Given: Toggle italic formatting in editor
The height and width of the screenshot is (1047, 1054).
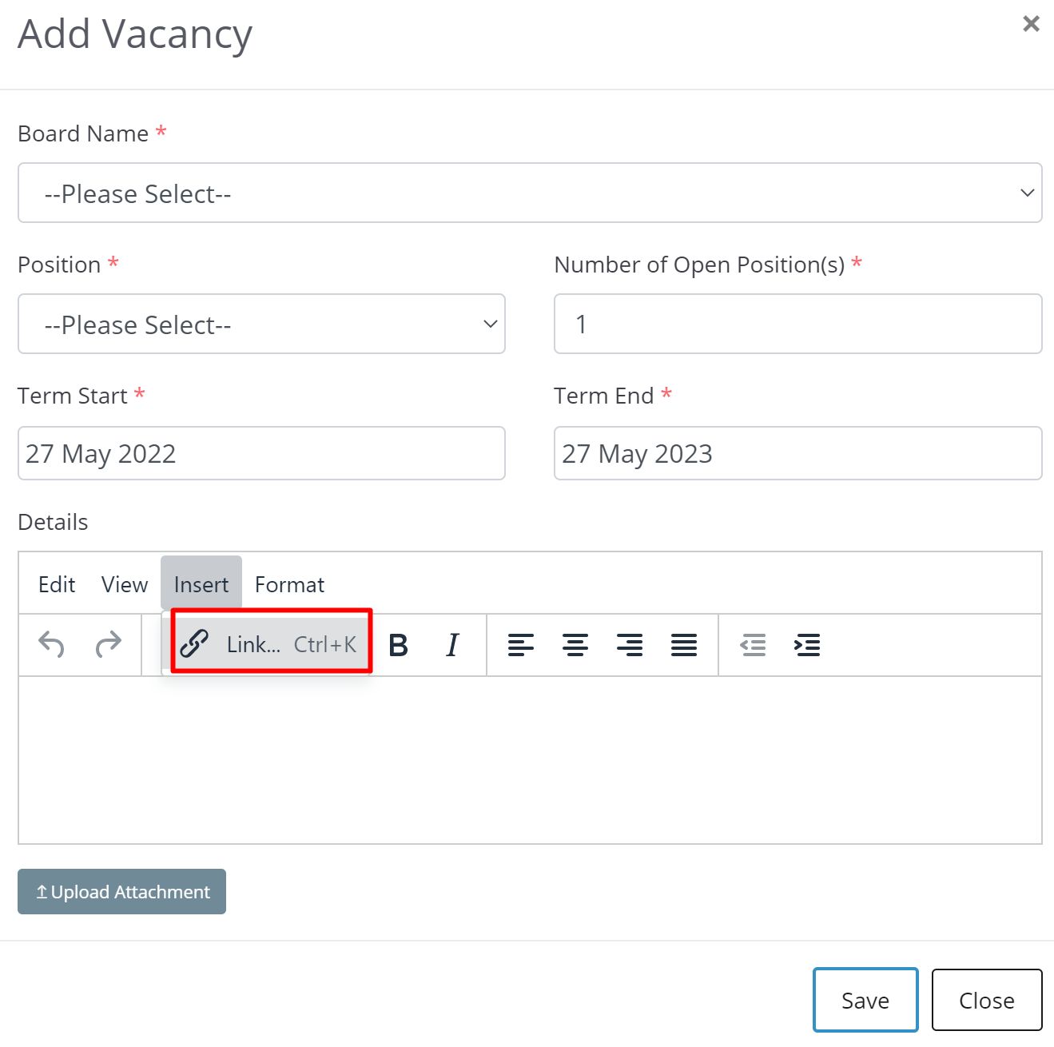Looking at the screenshot, I should click(452, 644).
